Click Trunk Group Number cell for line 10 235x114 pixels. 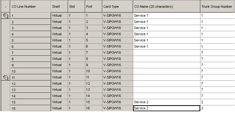point(218,71)
